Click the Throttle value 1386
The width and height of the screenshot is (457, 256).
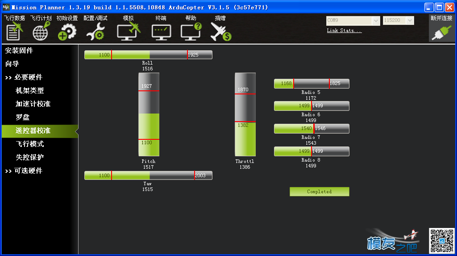click(x=245, y=167)
